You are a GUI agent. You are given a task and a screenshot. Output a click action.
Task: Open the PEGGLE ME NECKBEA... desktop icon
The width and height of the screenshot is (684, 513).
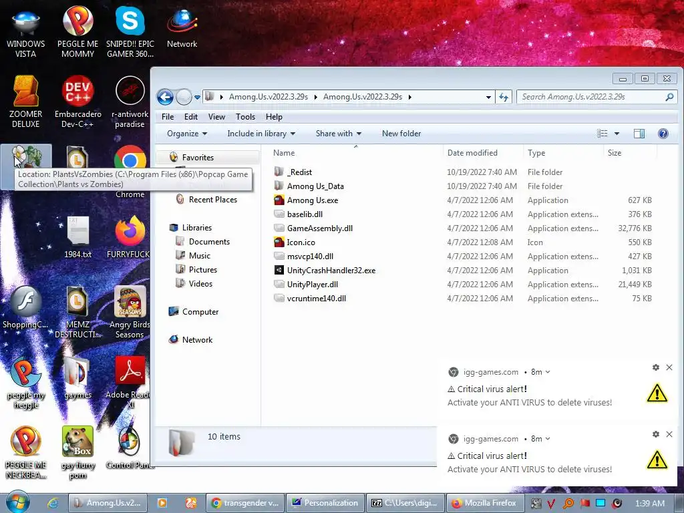[26, 452]
